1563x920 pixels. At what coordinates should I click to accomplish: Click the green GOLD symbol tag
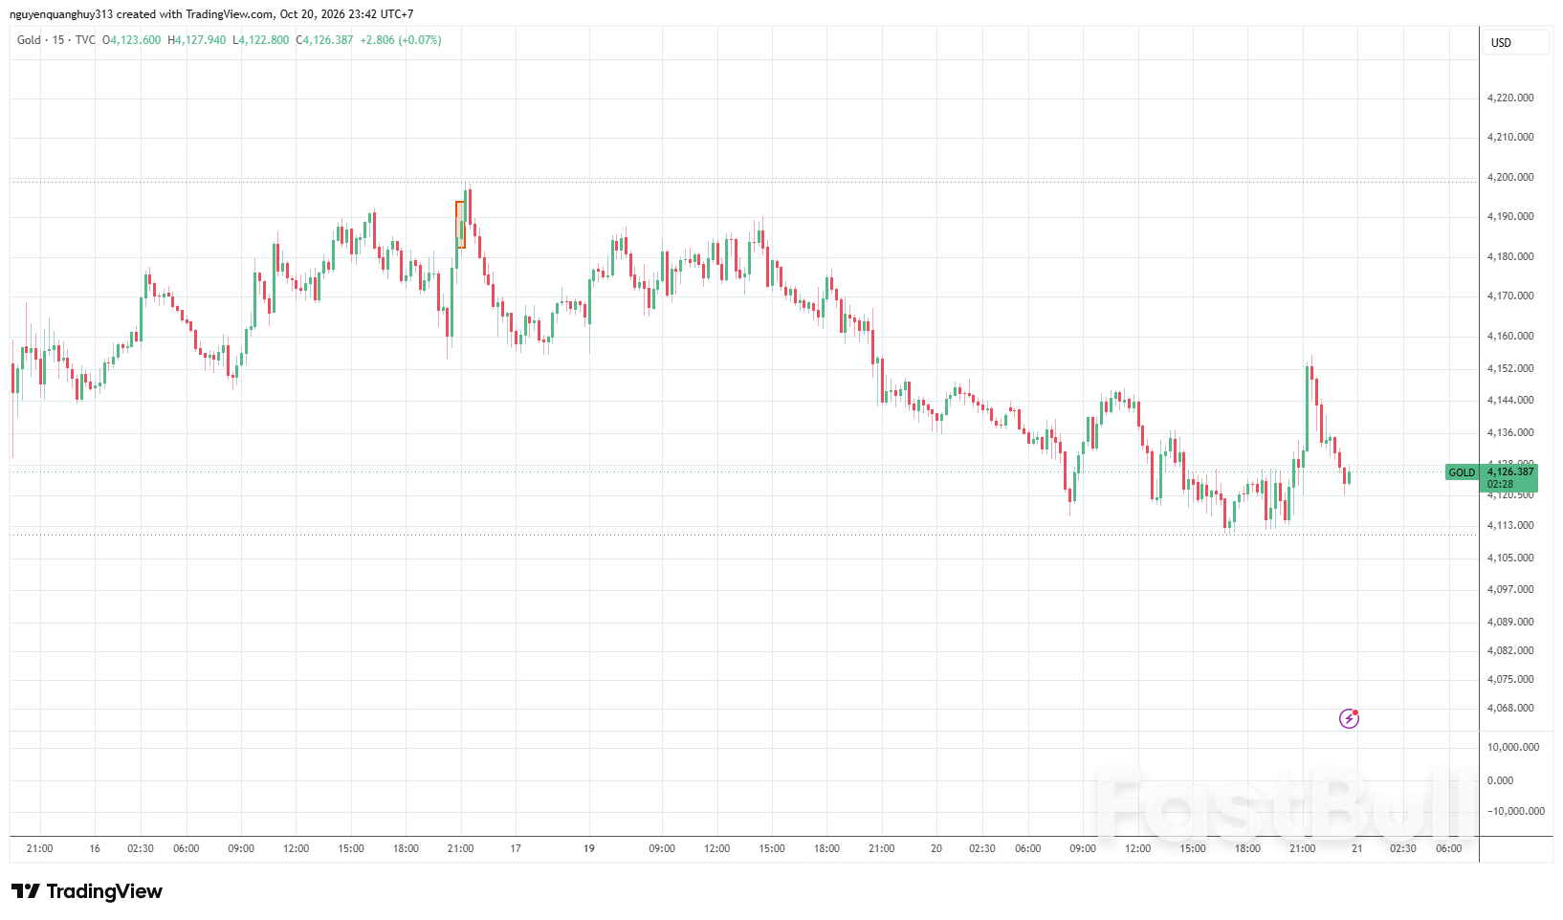(1462, 472)
